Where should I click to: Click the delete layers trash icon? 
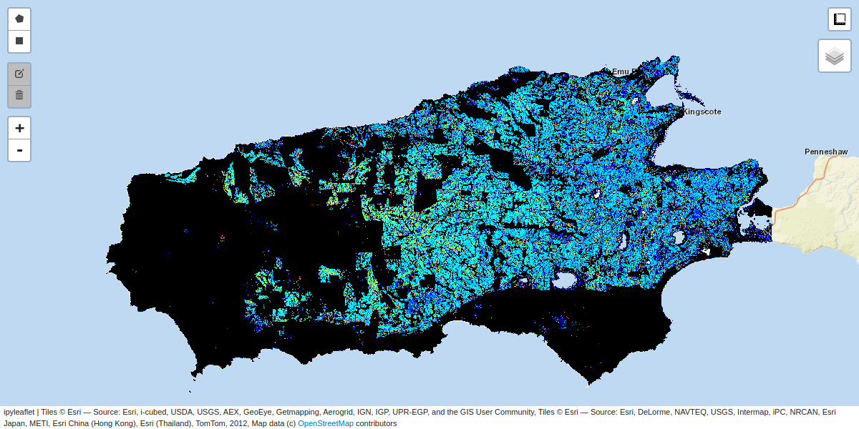coord(19,95)
